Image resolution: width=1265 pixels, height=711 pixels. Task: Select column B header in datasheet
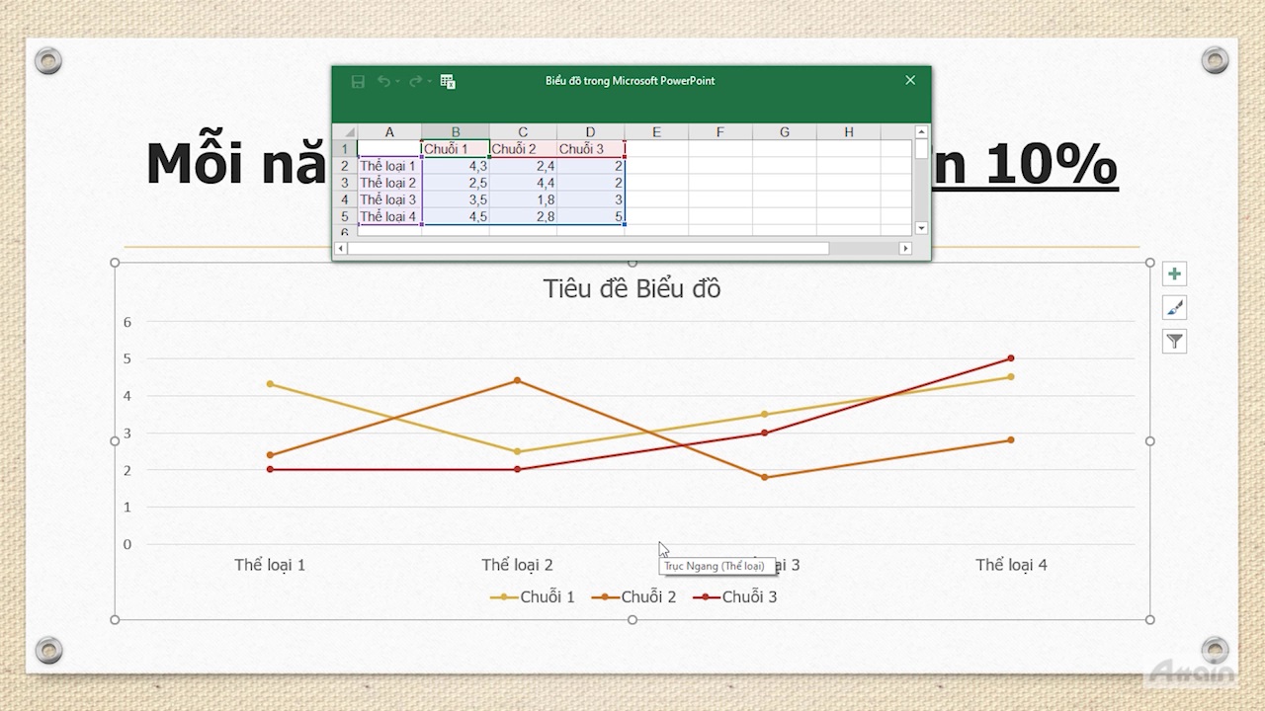click(x=456, y=132)
